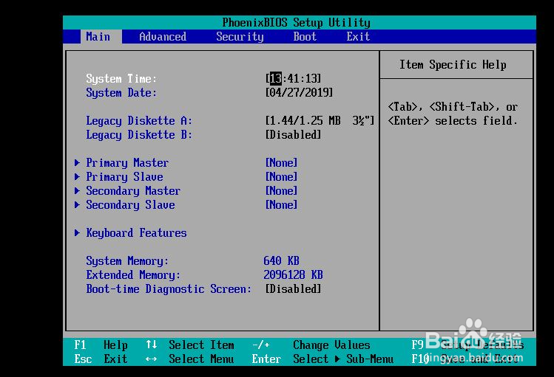Click the Secondary Master [None] value

pos(282,191)
